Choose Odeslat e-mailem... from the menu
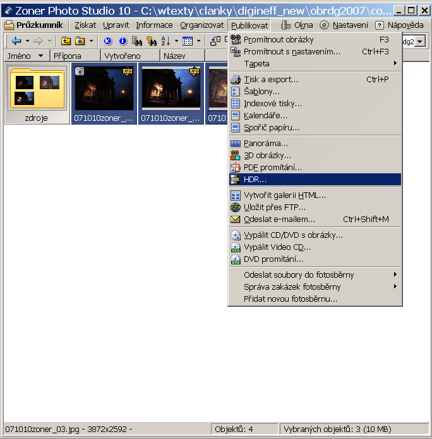Screen dimensions: 432x439 (279, 219)
